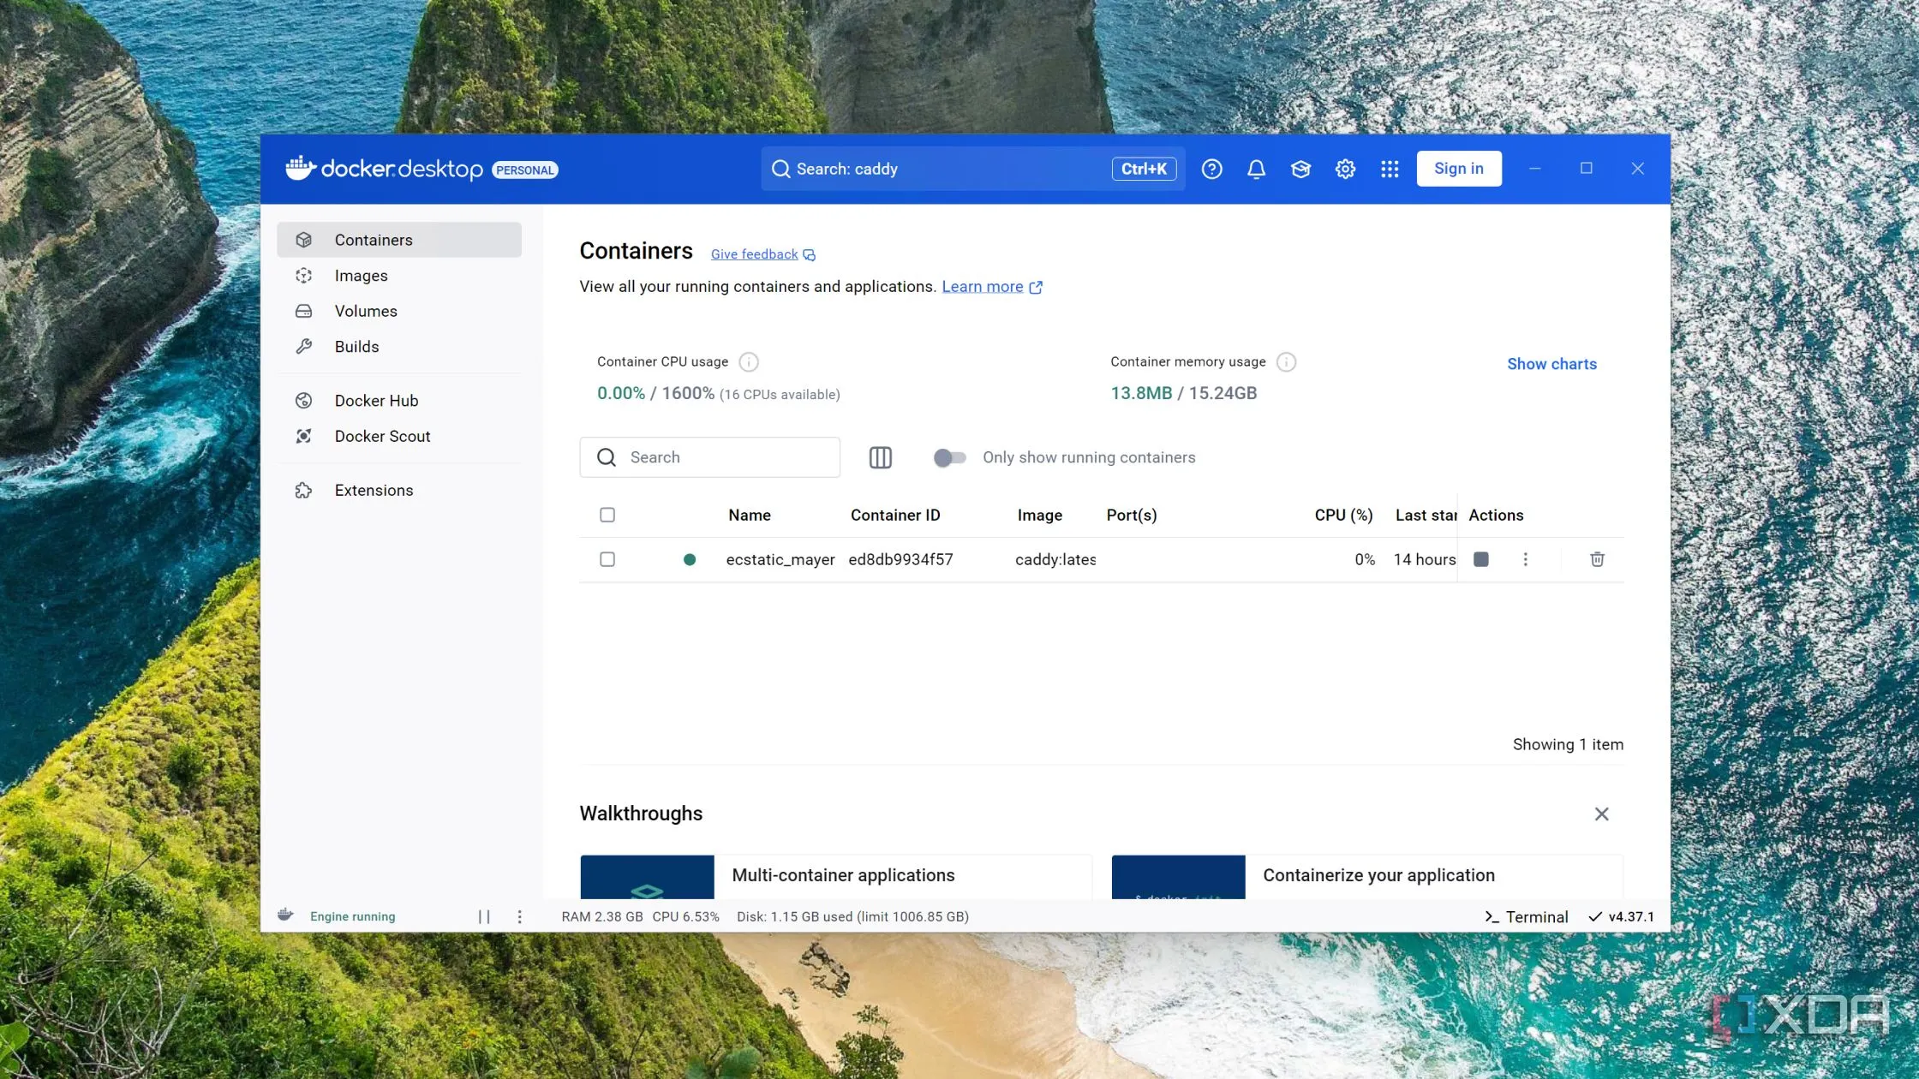Click Show charts
The width and height of the screenshot is (1919, 1079).
[1551, 364]
